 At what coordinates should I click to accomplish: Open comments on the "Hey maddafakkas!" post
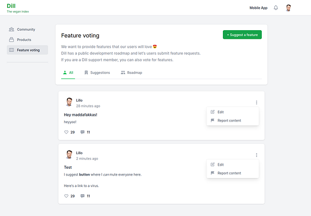click(x=82, y=132)
